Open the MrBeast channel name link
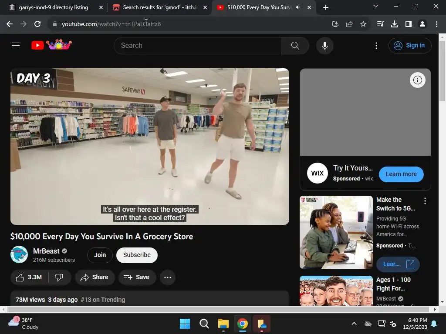 [46, 251]
